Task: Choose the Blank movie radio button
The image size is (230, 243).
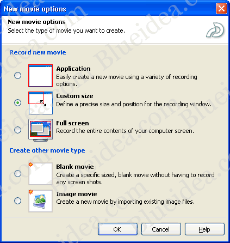Action: (17, 173)
